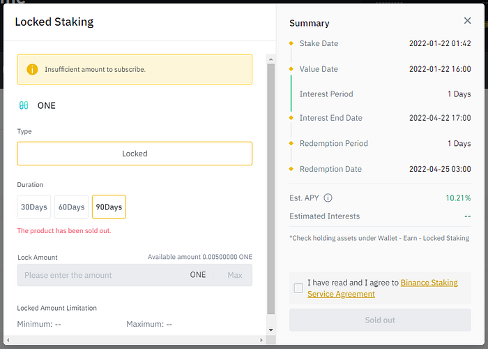Viewport: 488px width, 349px height.
Task: Click the vertical scrollbar up arrow
Action: (x=270, y=59)
